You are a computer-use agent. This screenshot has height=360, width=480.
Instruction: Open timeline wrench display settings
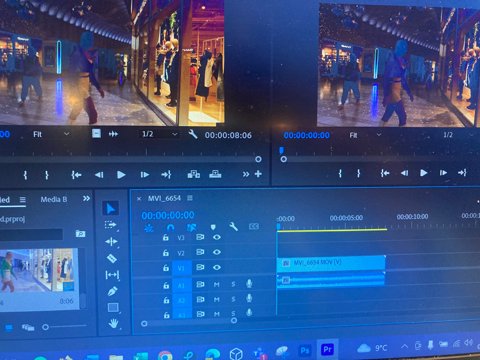coord(234,227)
